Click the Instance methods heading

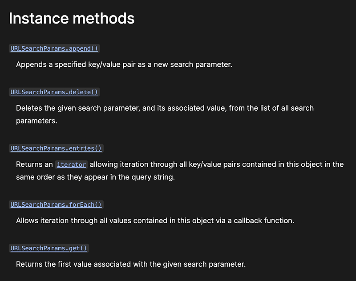72,18
